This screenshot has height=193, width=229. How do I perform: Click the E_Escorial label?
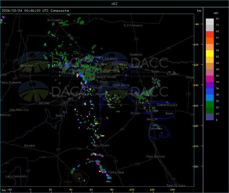point(94,87)
